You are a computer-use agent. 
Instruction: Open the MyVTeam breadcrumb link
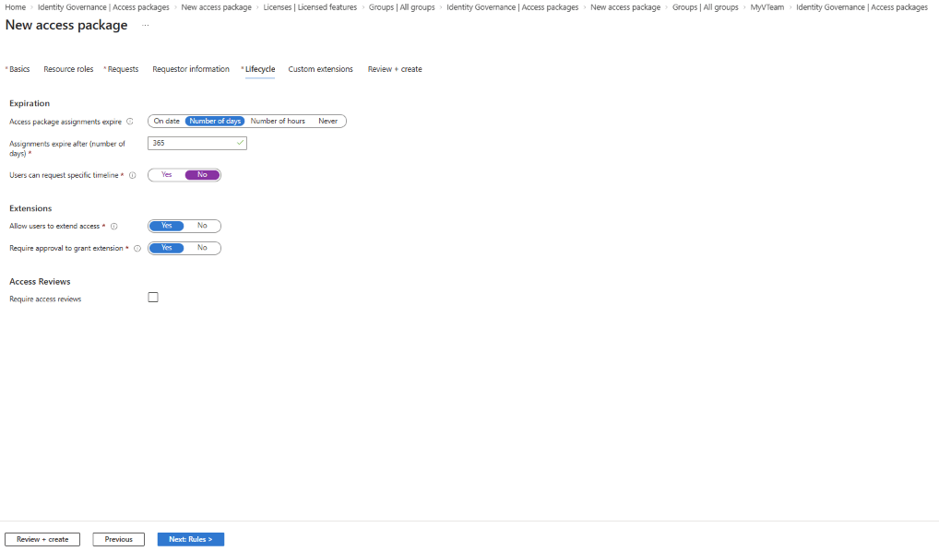[767, 7]
